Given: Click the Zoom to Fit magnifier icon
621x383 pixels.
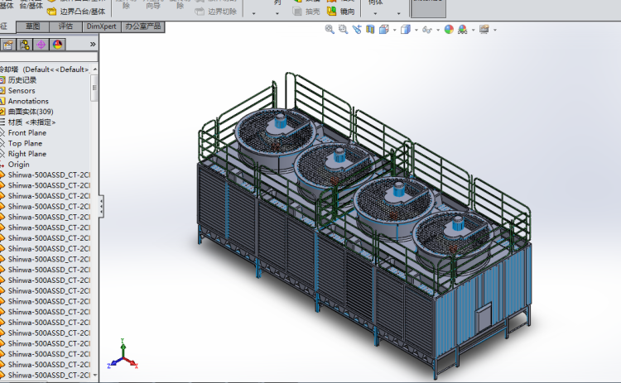Looking at the screenshot, I should click(330, 29).
